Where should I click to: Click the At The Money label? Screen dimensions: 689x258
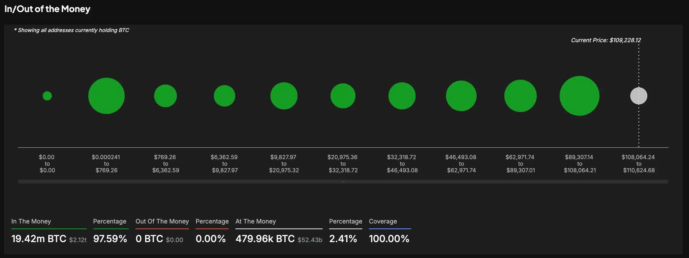(x=256, y=221)
